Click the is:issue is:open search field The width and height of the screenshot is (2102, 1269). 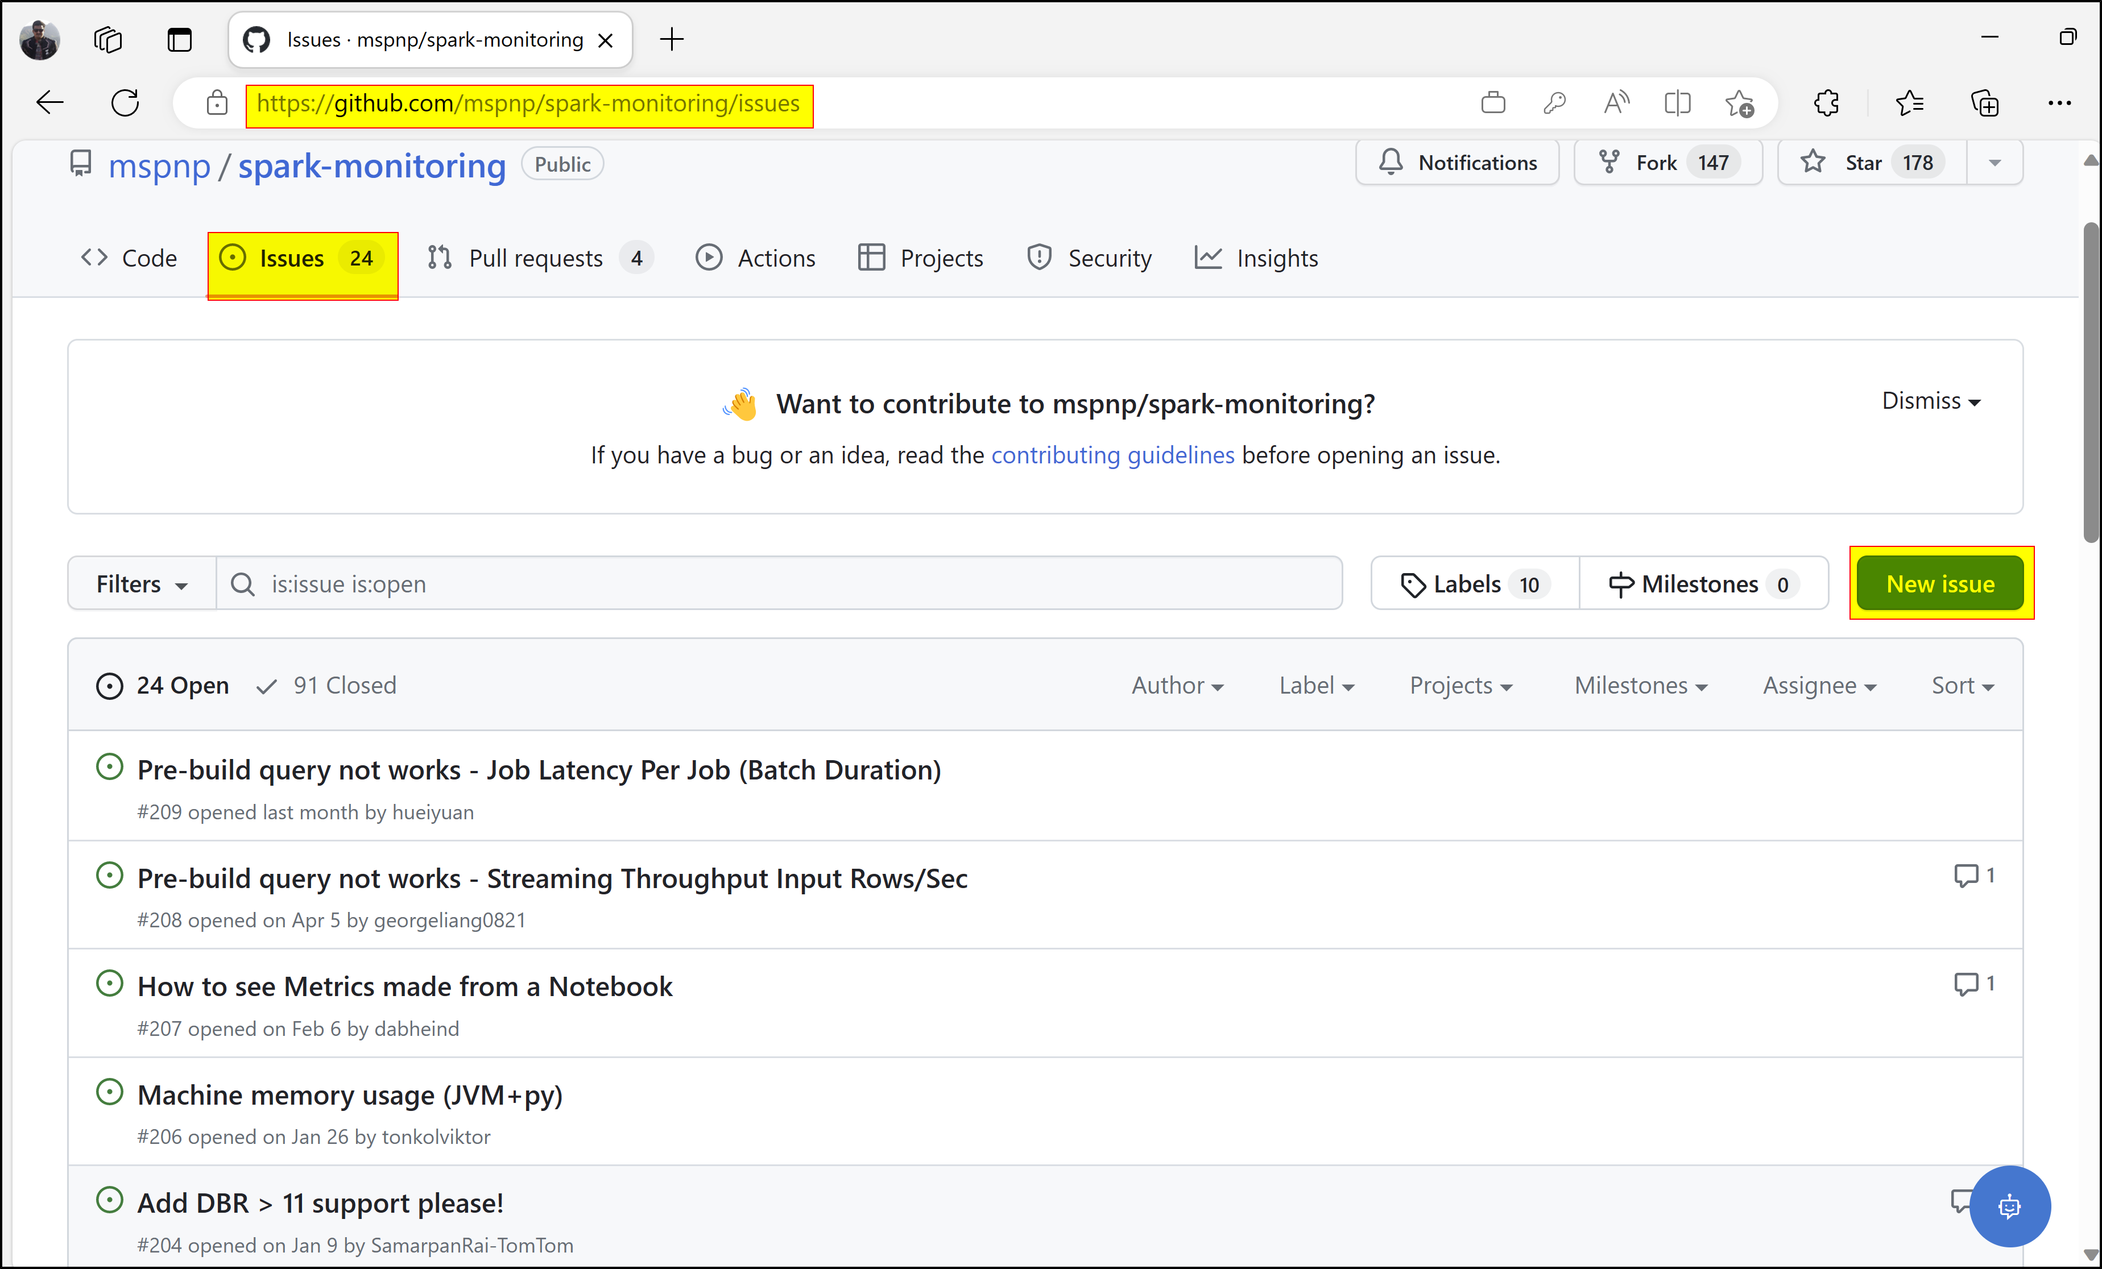779,583
